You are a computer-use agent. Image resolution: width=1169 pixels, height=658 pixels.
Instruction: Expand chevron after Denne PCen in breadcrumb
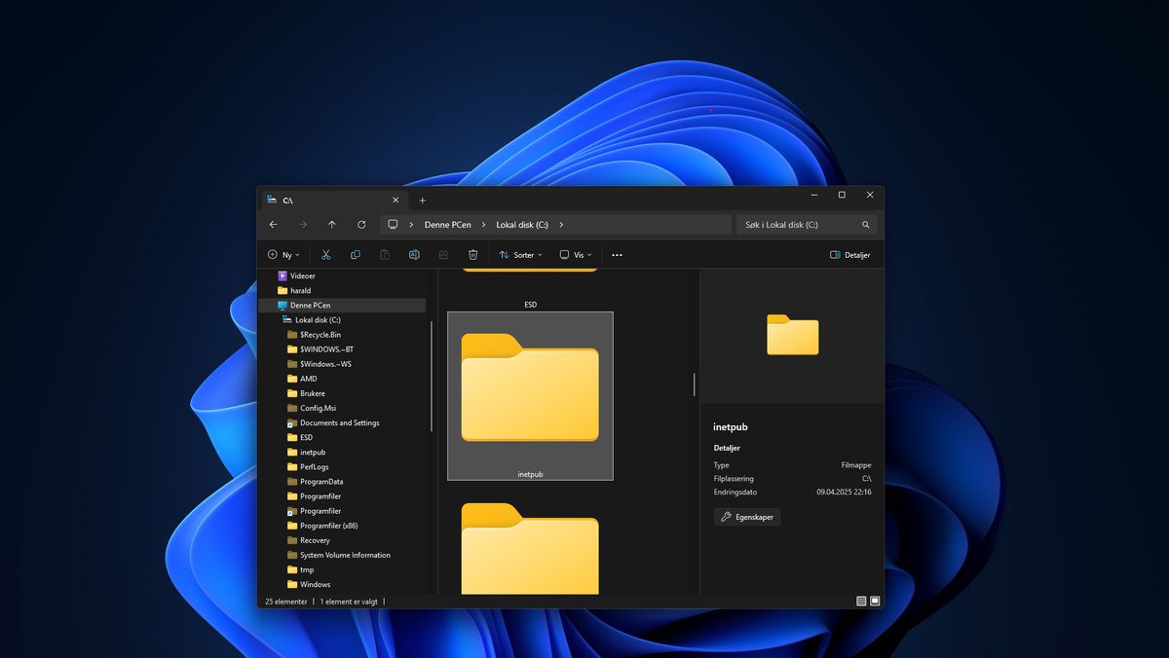click(483, 225)
